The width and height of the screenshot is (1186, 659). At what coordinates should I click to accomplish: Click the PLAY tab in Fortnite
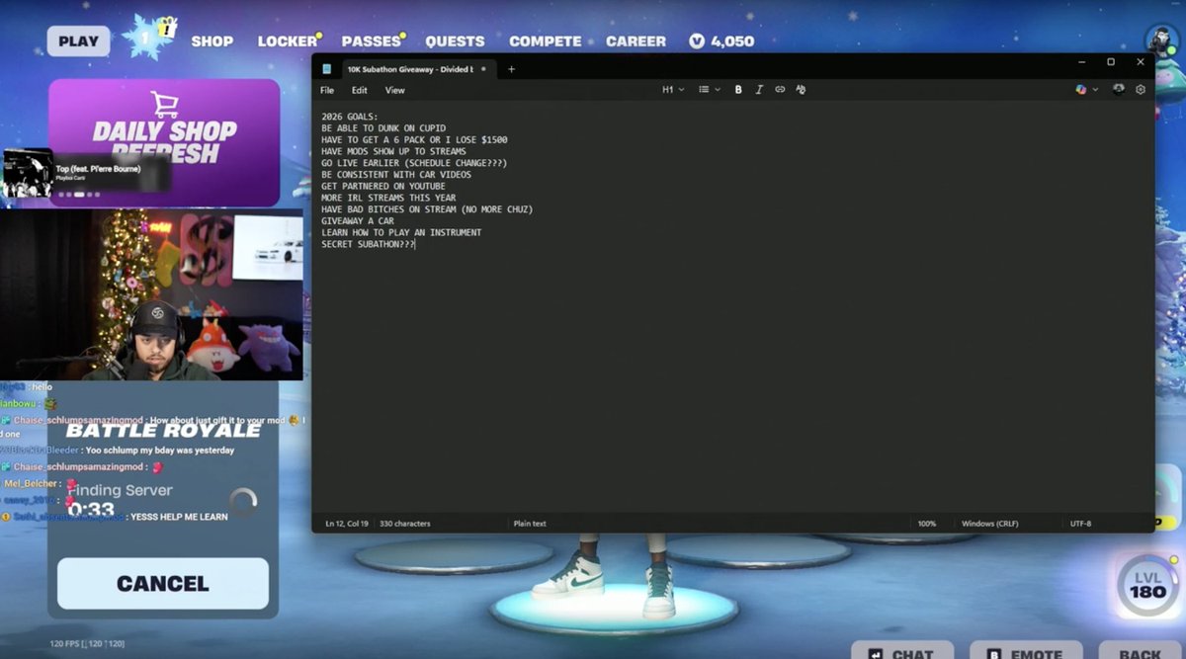click(78, 41)
